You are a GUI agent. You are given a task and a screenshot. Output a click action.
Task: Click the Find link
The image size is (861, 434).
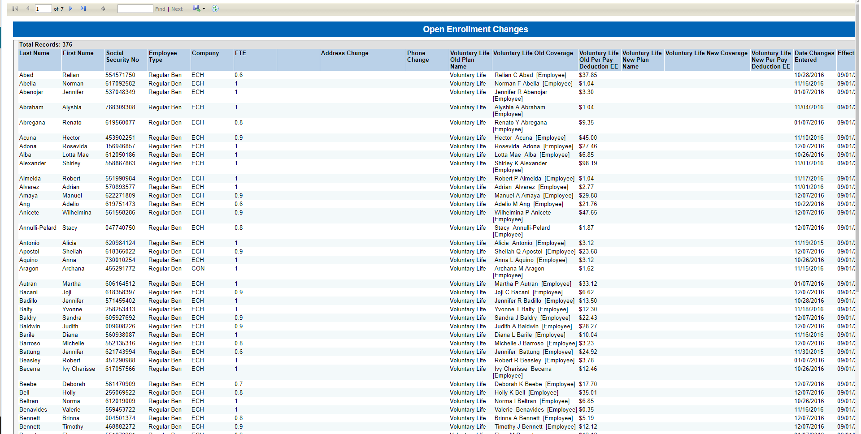(x=160, y=9)
